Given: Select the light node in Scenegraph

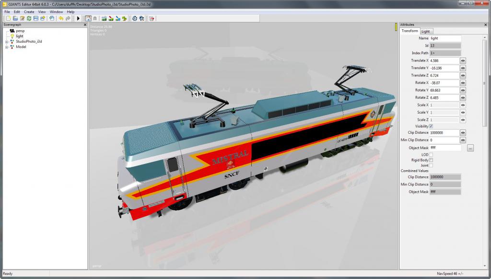Looking at the screenshot, I should pos(19,36).
